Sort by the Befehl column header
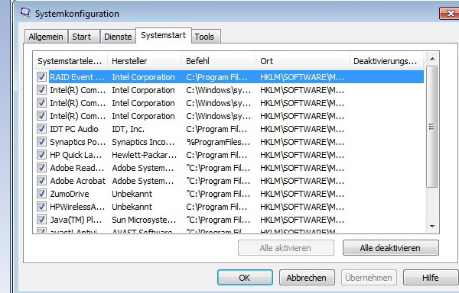The width and height of the screenshot is (459, 293). 219,61
